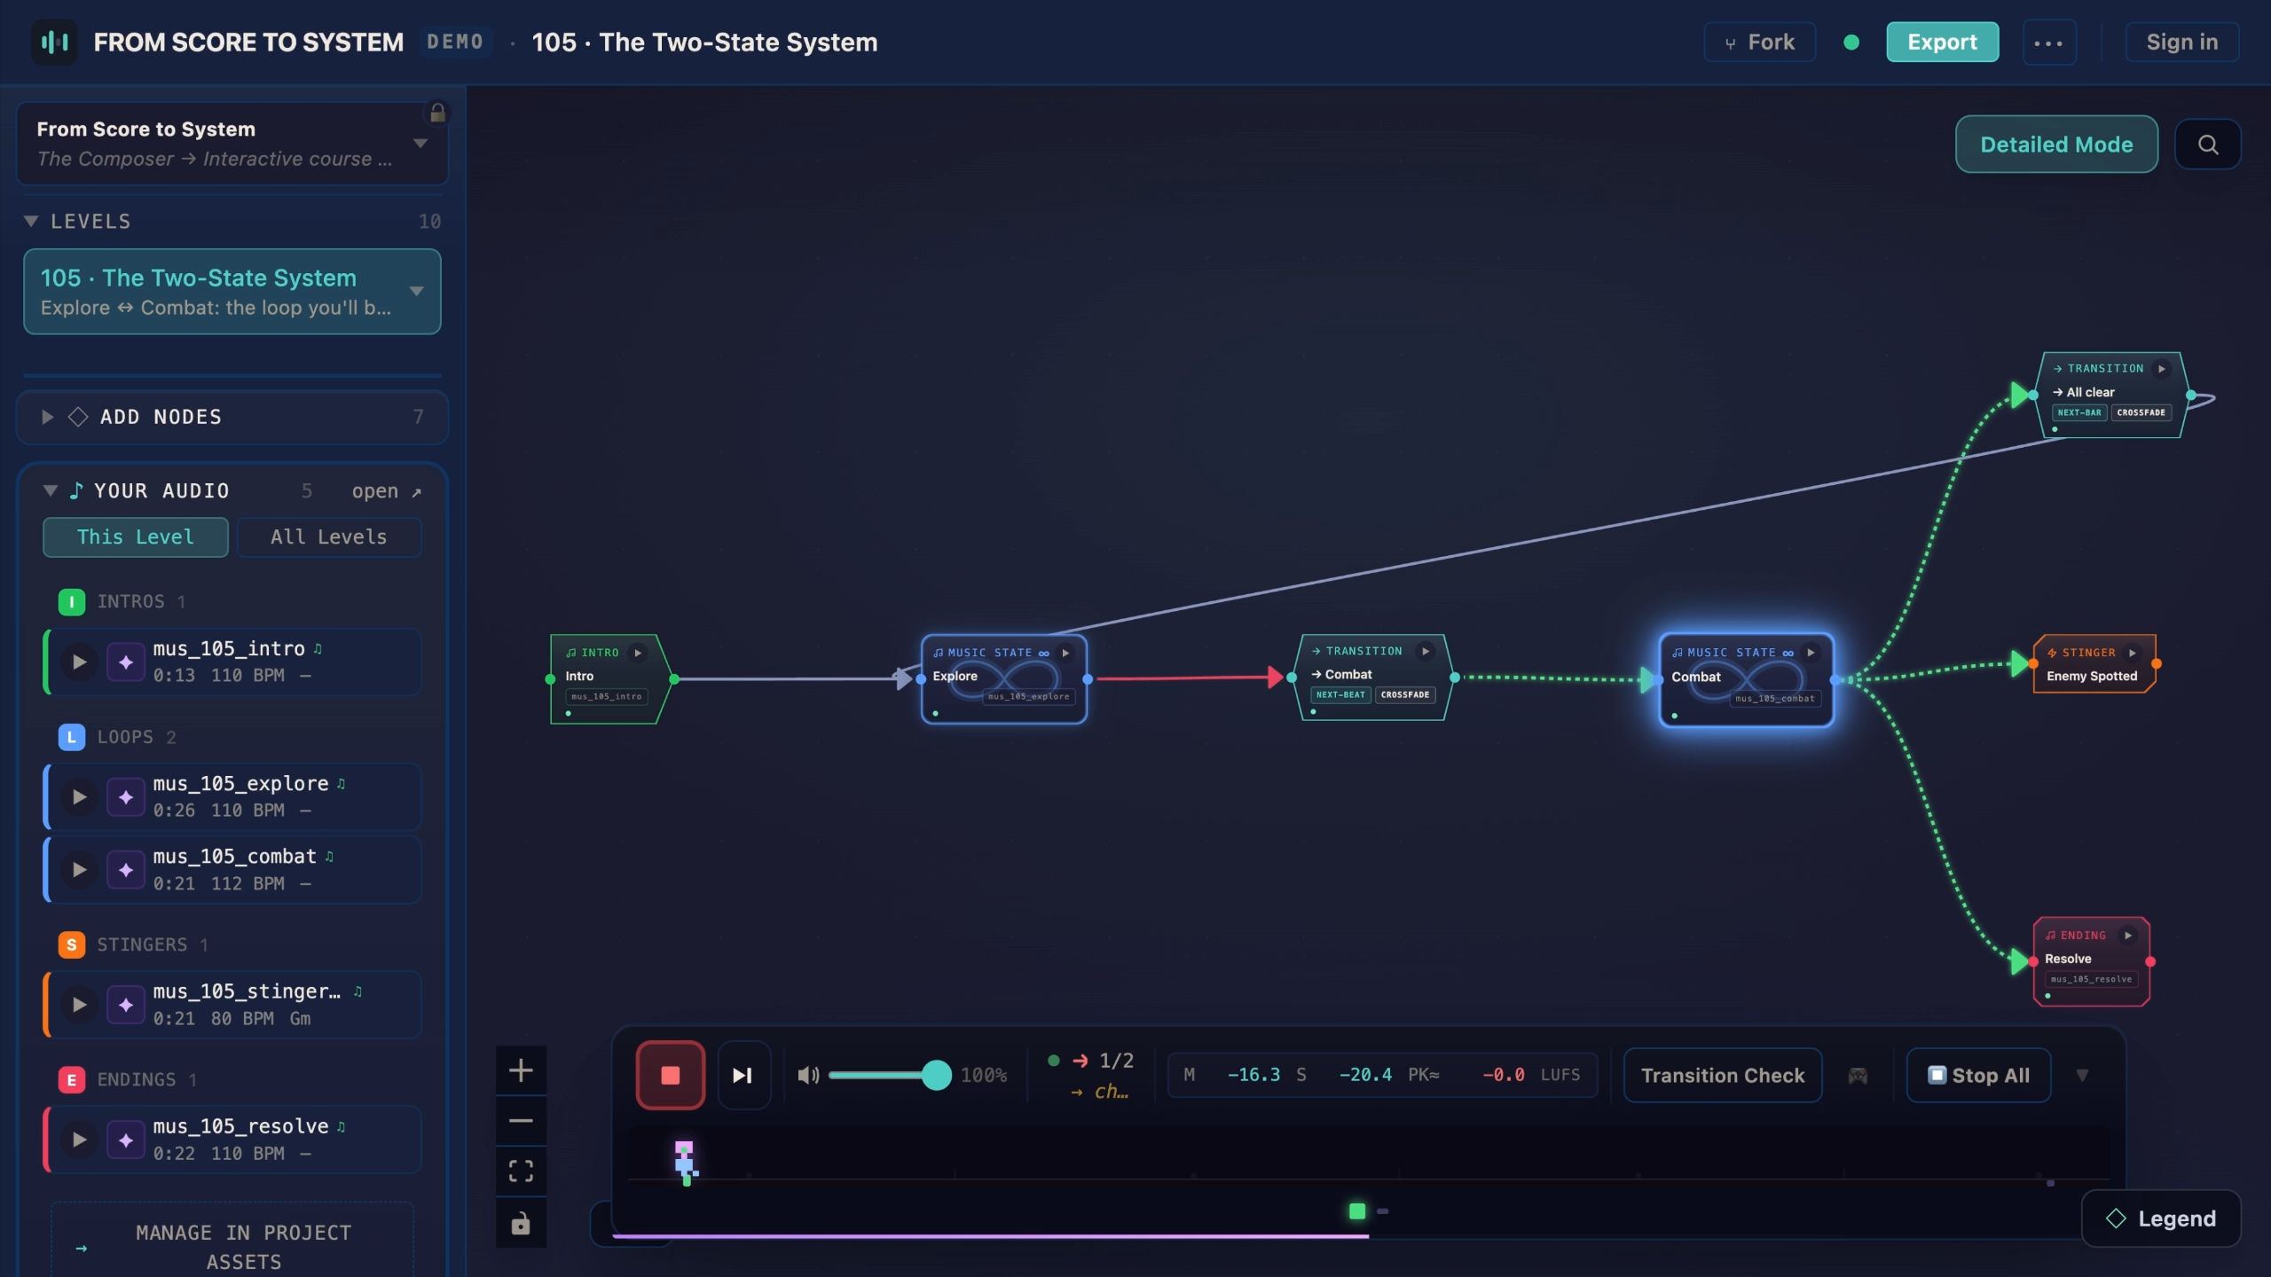
Task: Open the three-dot more menu
Action: click(2048, 43)
